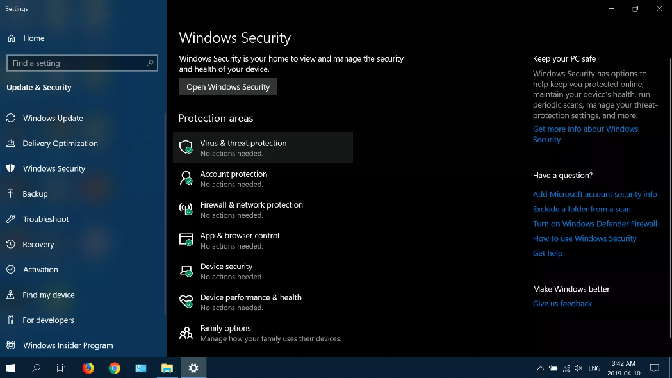Open File Explorer from the taskbar
The width and height of the screenshot is (672, 378).
point(167,368)
